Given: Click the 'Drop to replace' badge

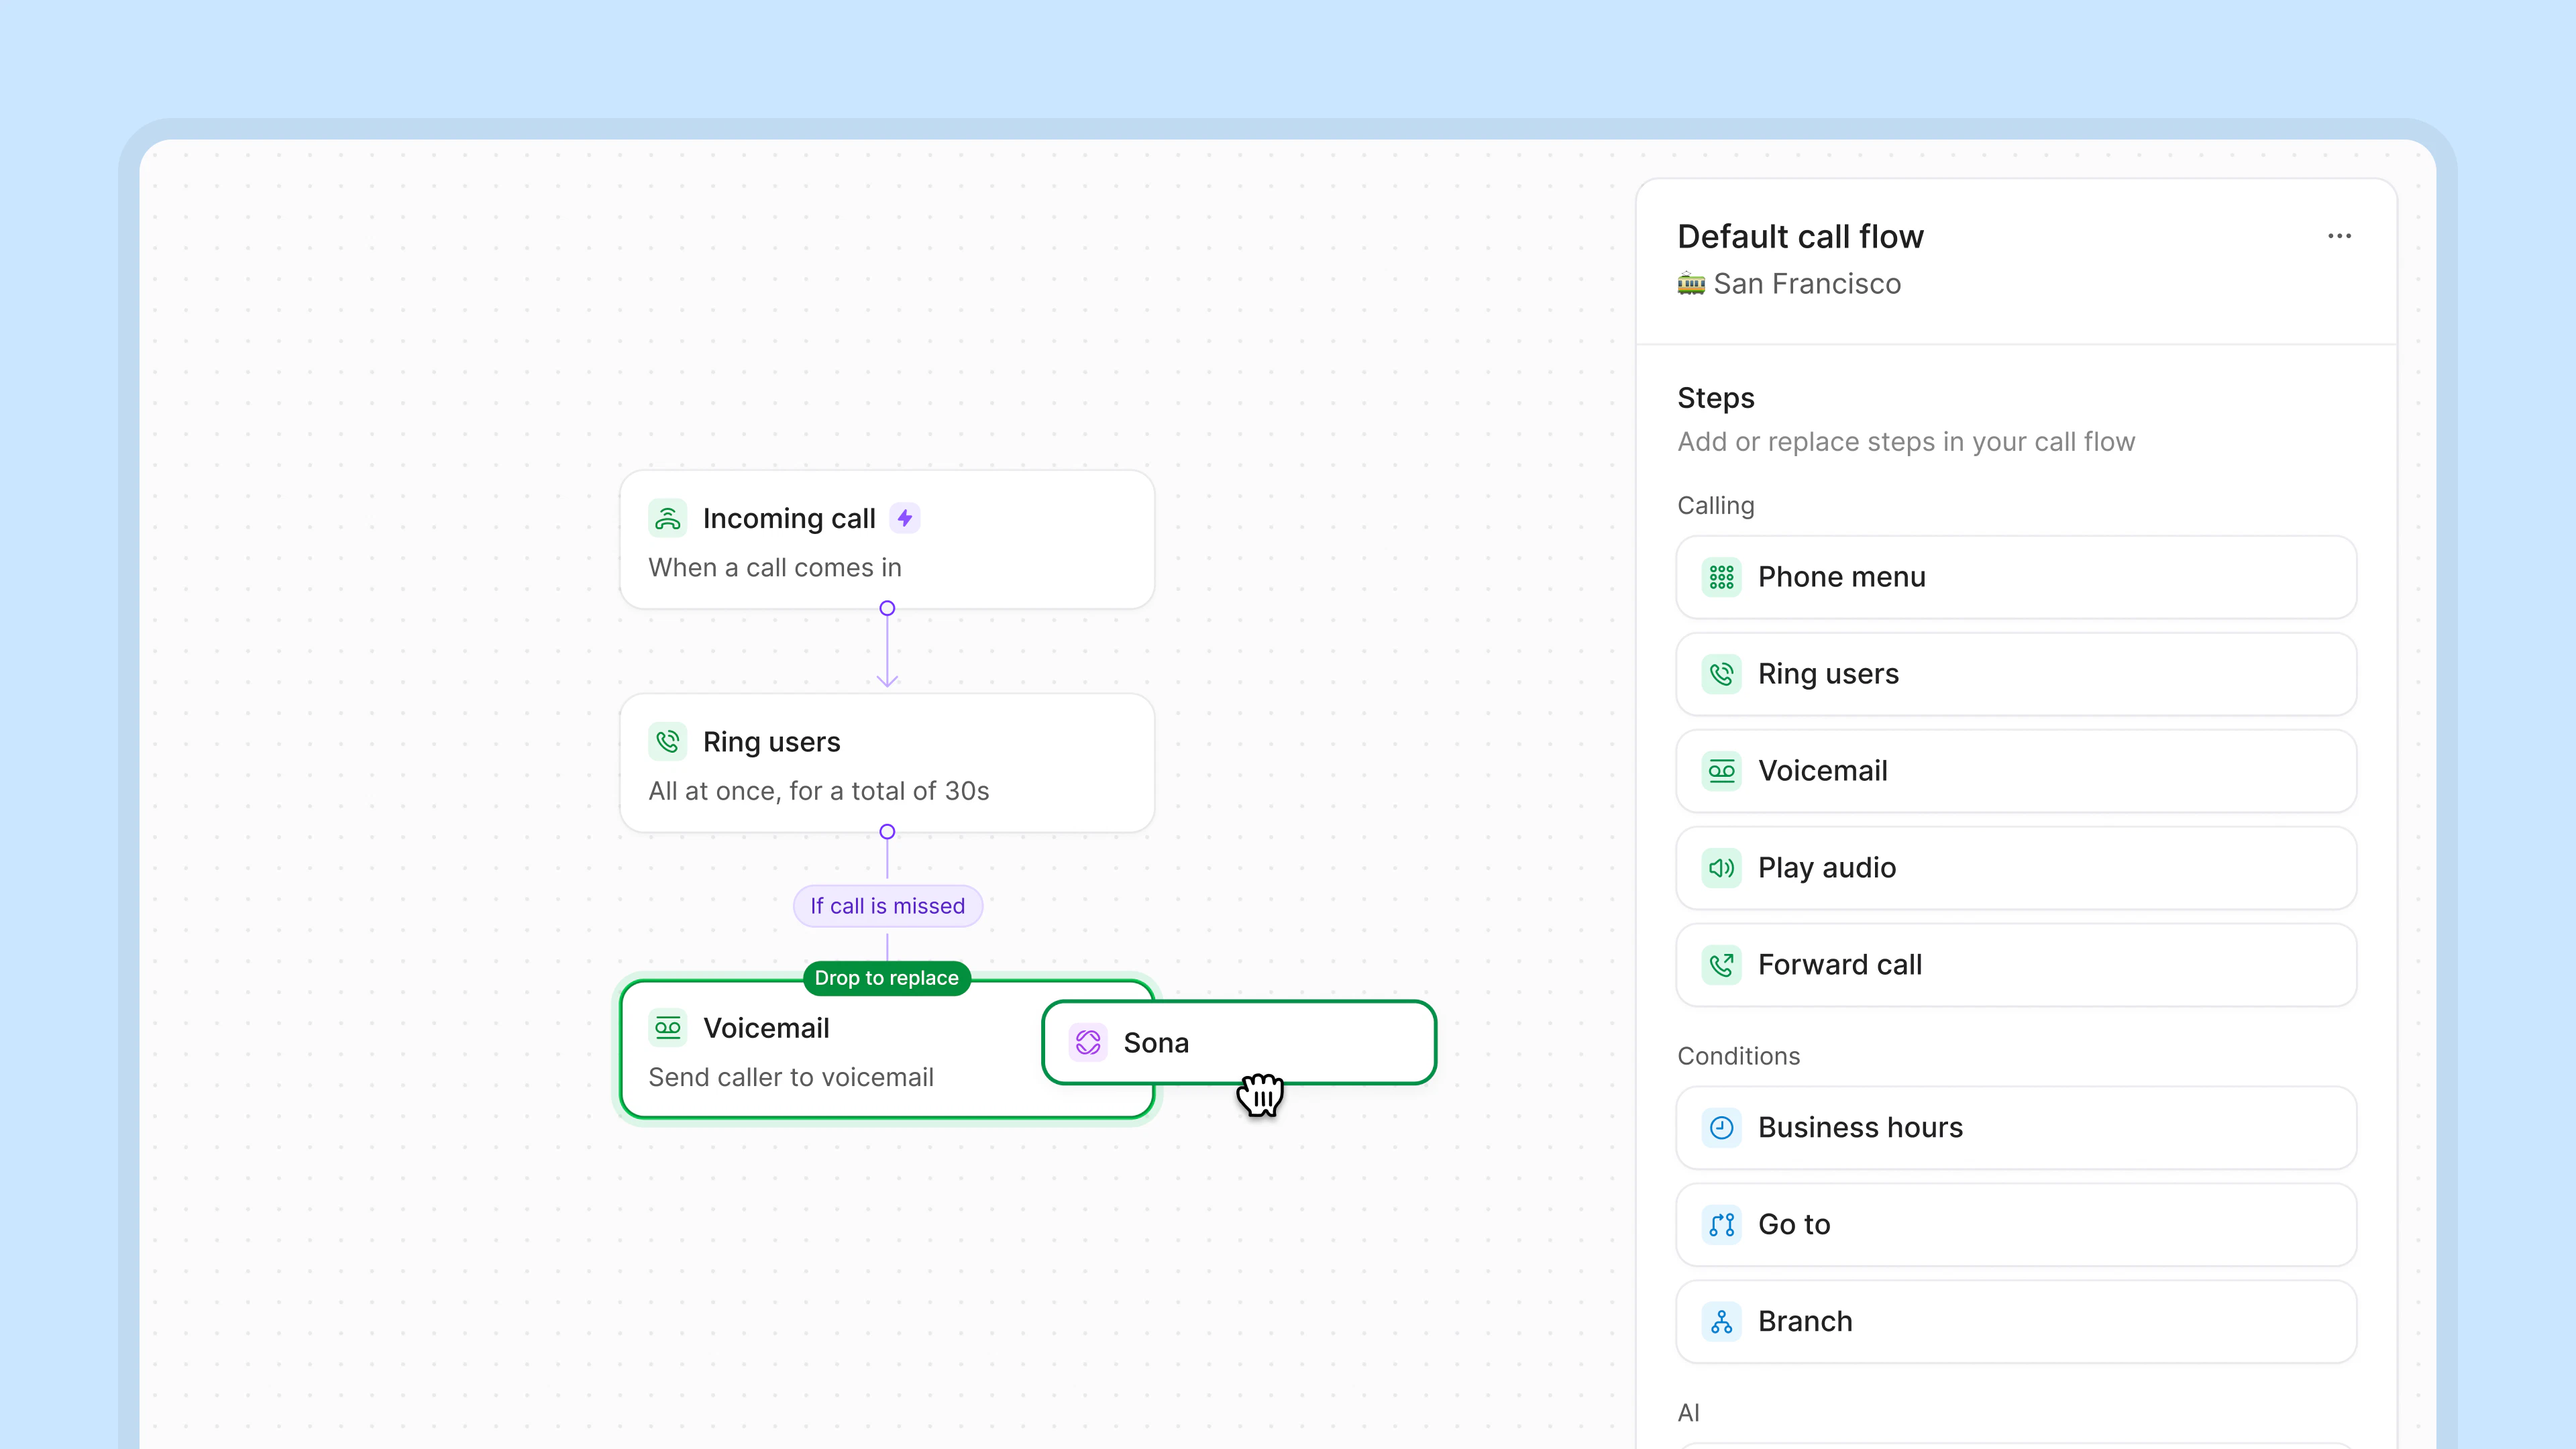Looking at the screenshot, I should tap(886, 978).
